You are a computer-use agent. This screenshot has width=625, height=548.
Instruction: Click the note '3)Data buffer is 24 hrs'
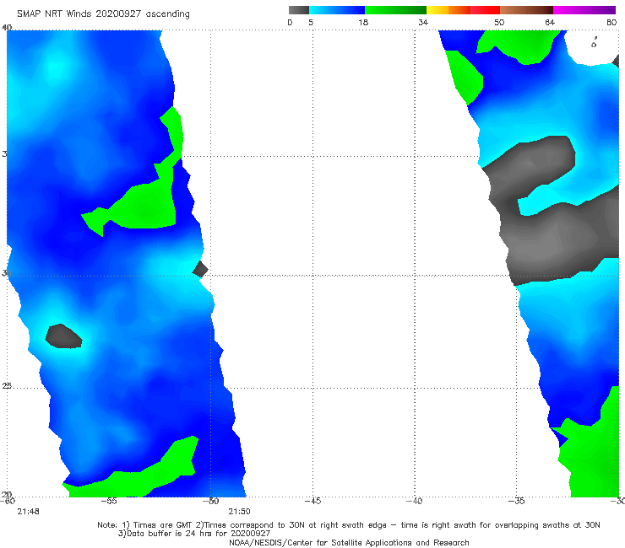(x=194, y=534)
